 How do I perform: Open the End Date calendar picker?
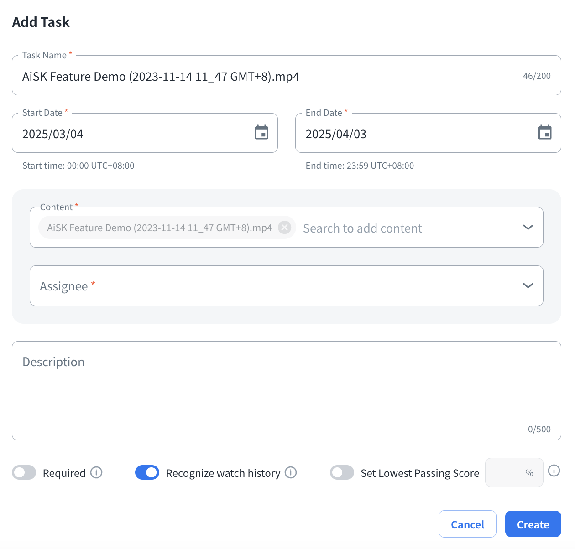[x=545, y=133]
